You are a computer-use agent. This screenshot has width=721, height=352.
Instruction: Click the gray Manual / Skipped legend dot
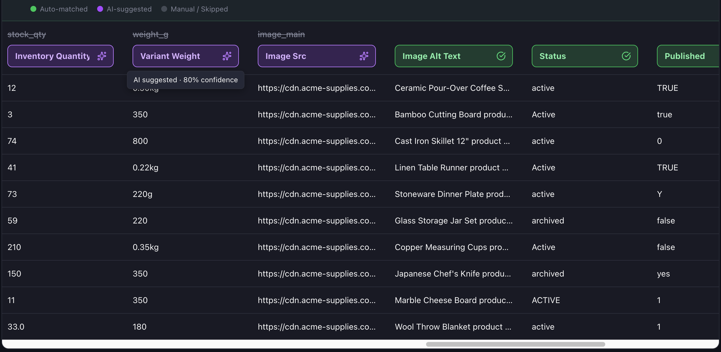click(164, 9)
